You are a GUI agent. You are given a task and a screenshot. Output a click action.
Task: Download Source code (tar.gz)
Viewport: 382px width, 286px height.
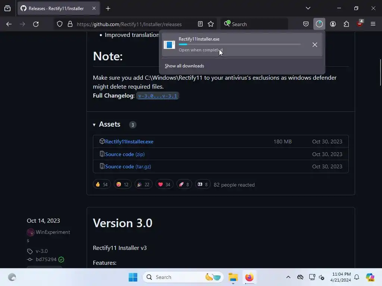[128, 166]
